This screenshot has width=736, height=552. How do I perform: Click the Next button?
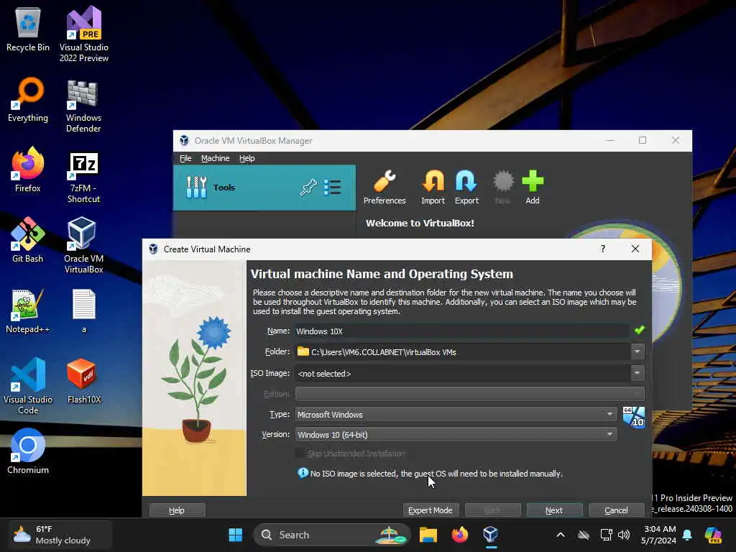554,510
